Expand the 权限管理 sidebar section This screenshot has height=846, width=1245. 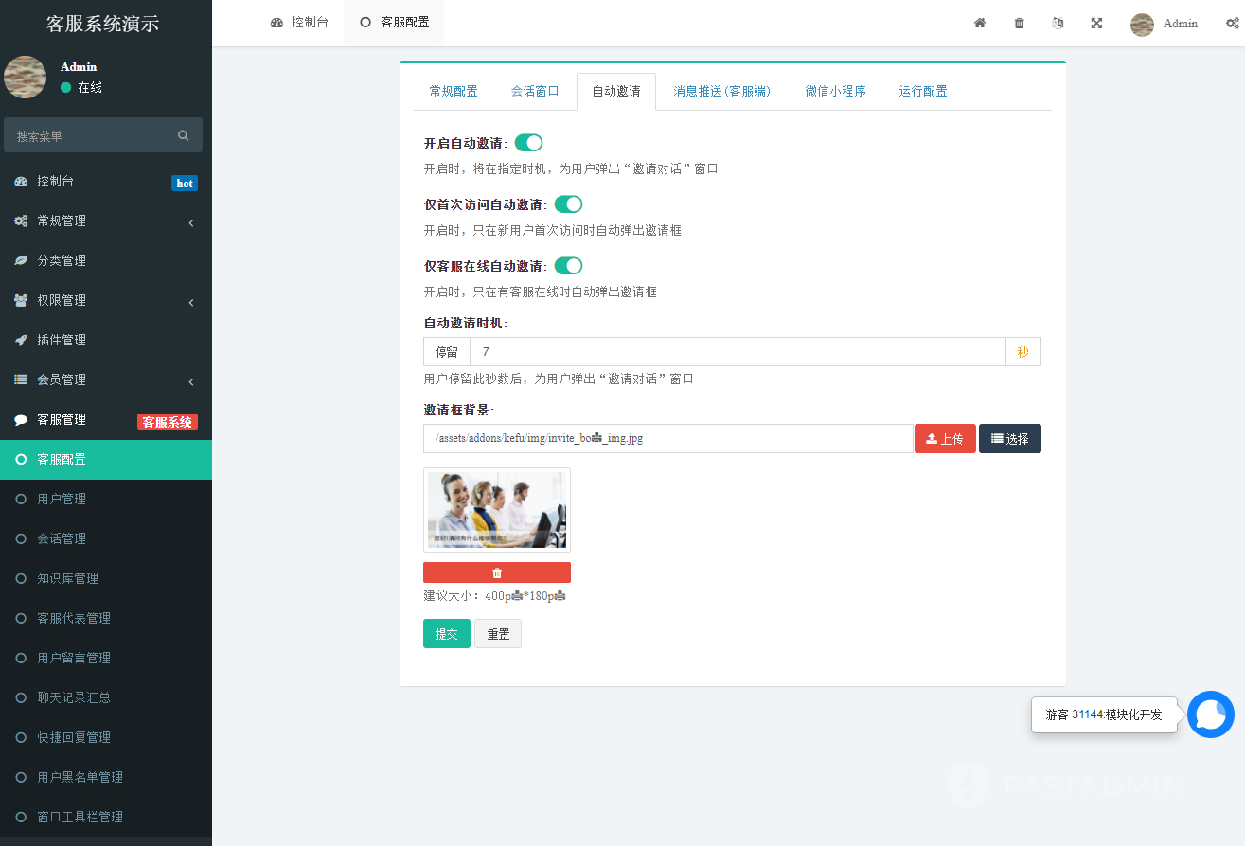104,300
